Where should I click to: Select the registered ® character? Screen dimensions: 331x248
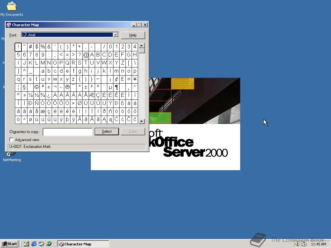(x=67, y=87)
